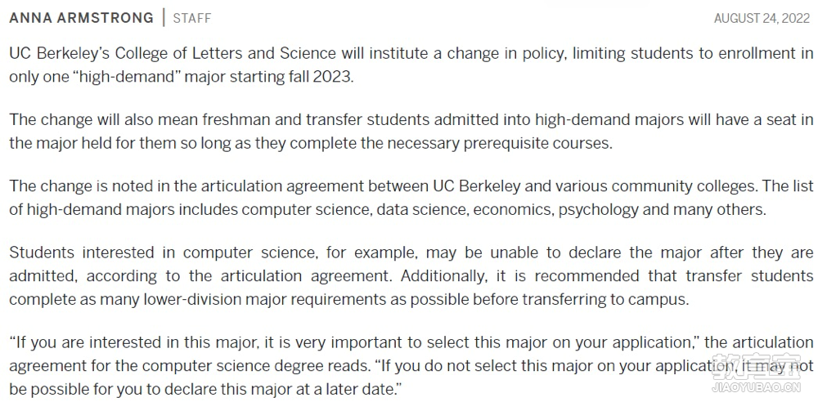This screenshot has height=411, width=818.
Task: Click the vertical divider between author and STAFF
Action: [x=164, y=18]
